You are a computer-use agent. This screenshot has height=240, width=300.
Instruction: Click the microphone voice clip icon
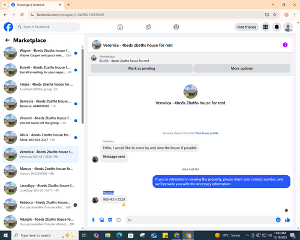[93, 220]
